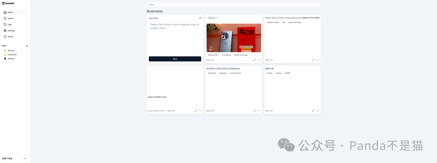Expand the hardware review bookmark card
Image resolution: width=437 pixels, height=163 pixels.
pyautogui.click(x=313, y=60)
